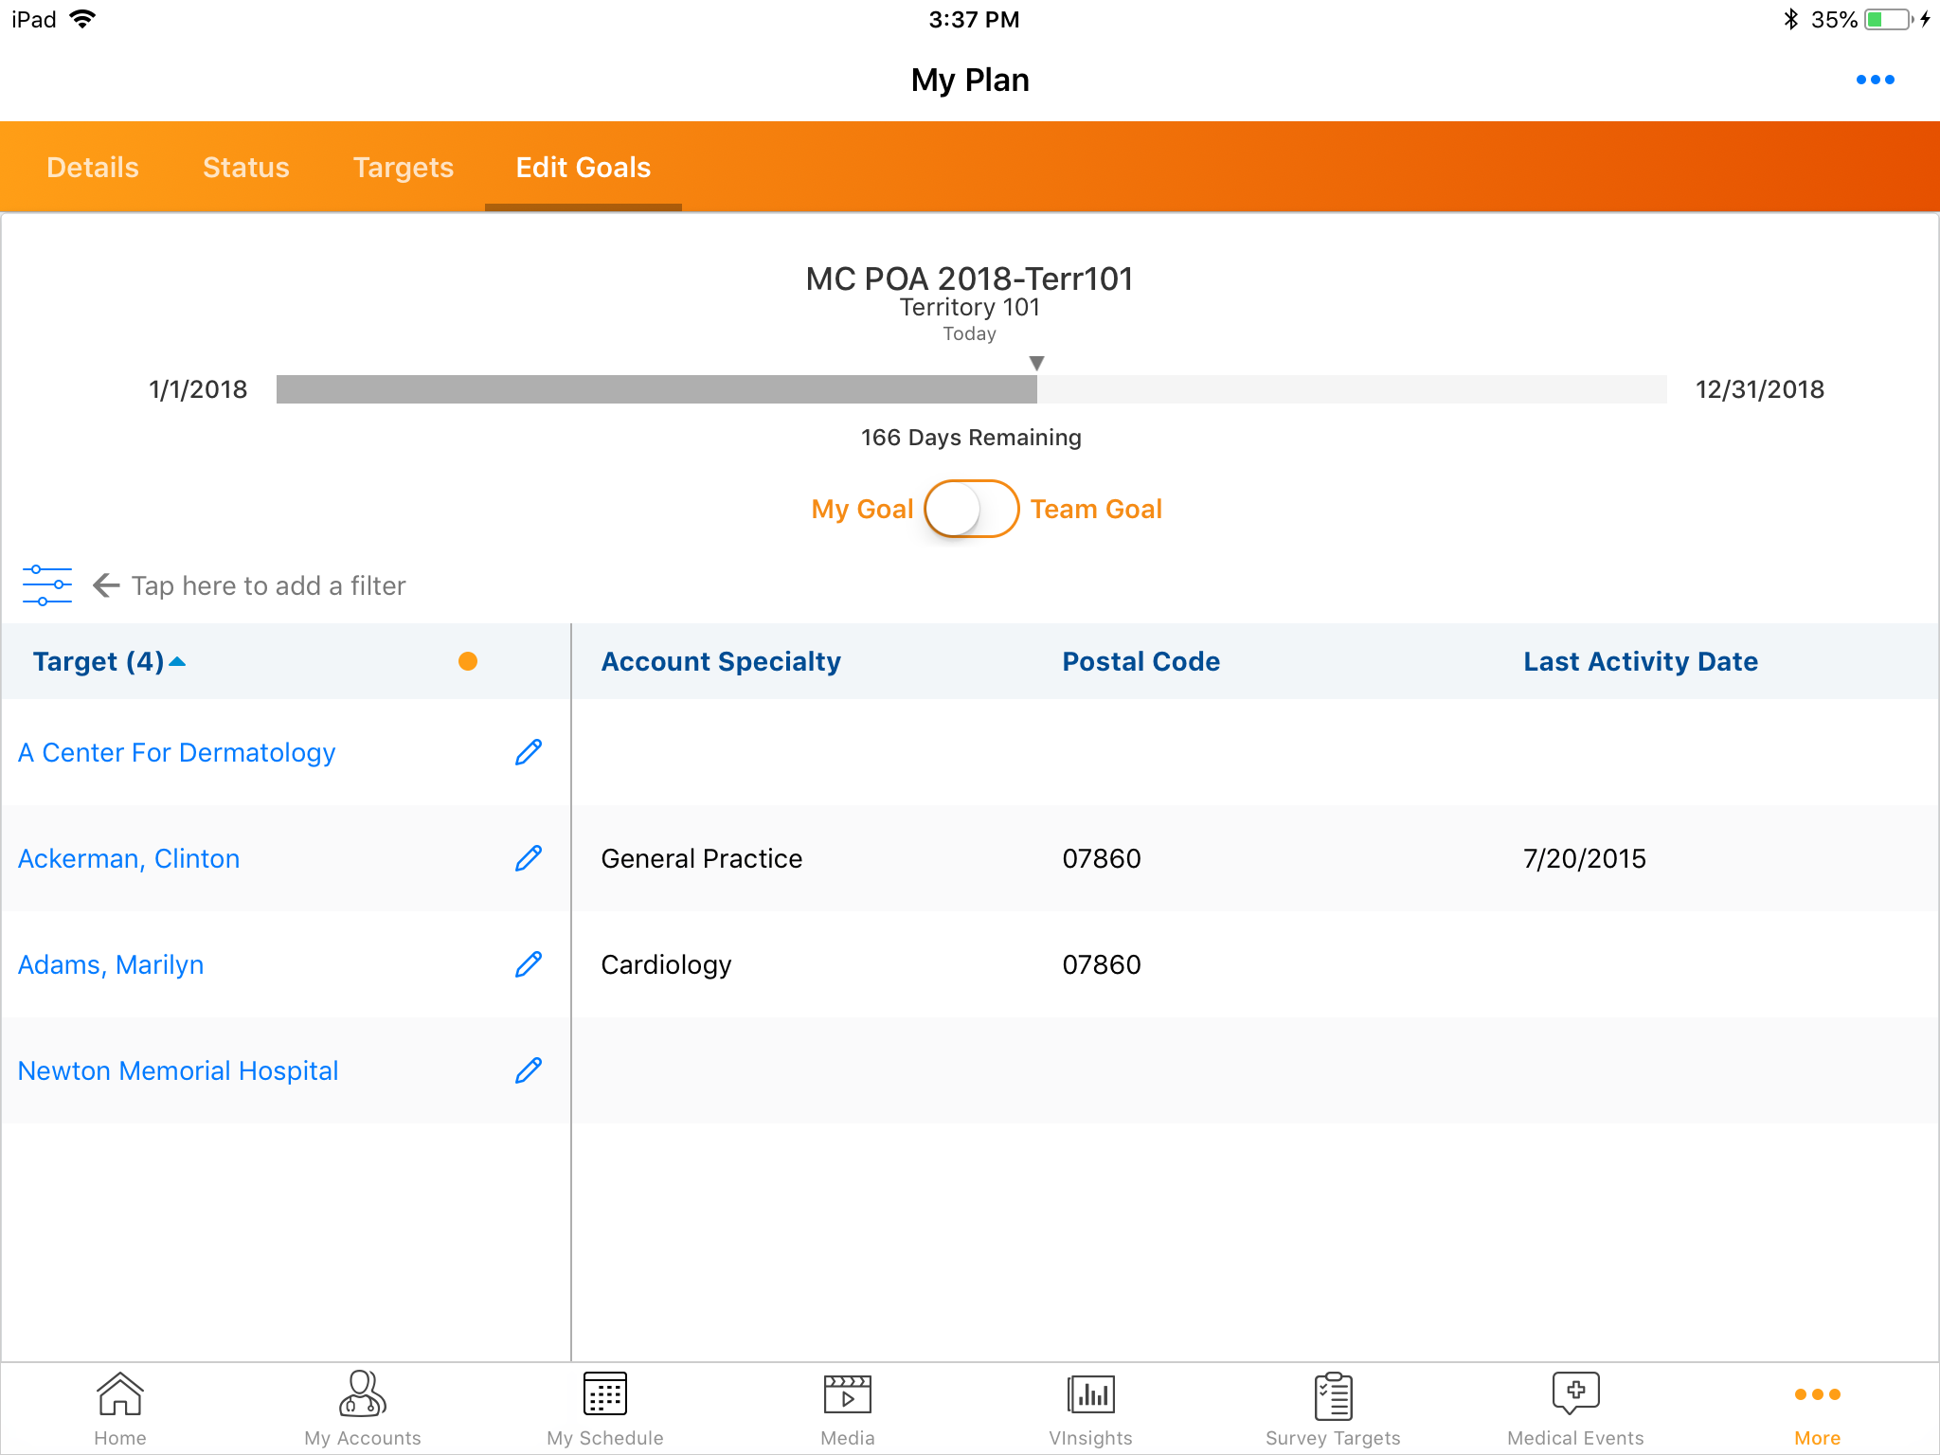Screen dimensions: 1940x1455
Task: Expand More options in bottom bar
Action: coord(1816,1407)
